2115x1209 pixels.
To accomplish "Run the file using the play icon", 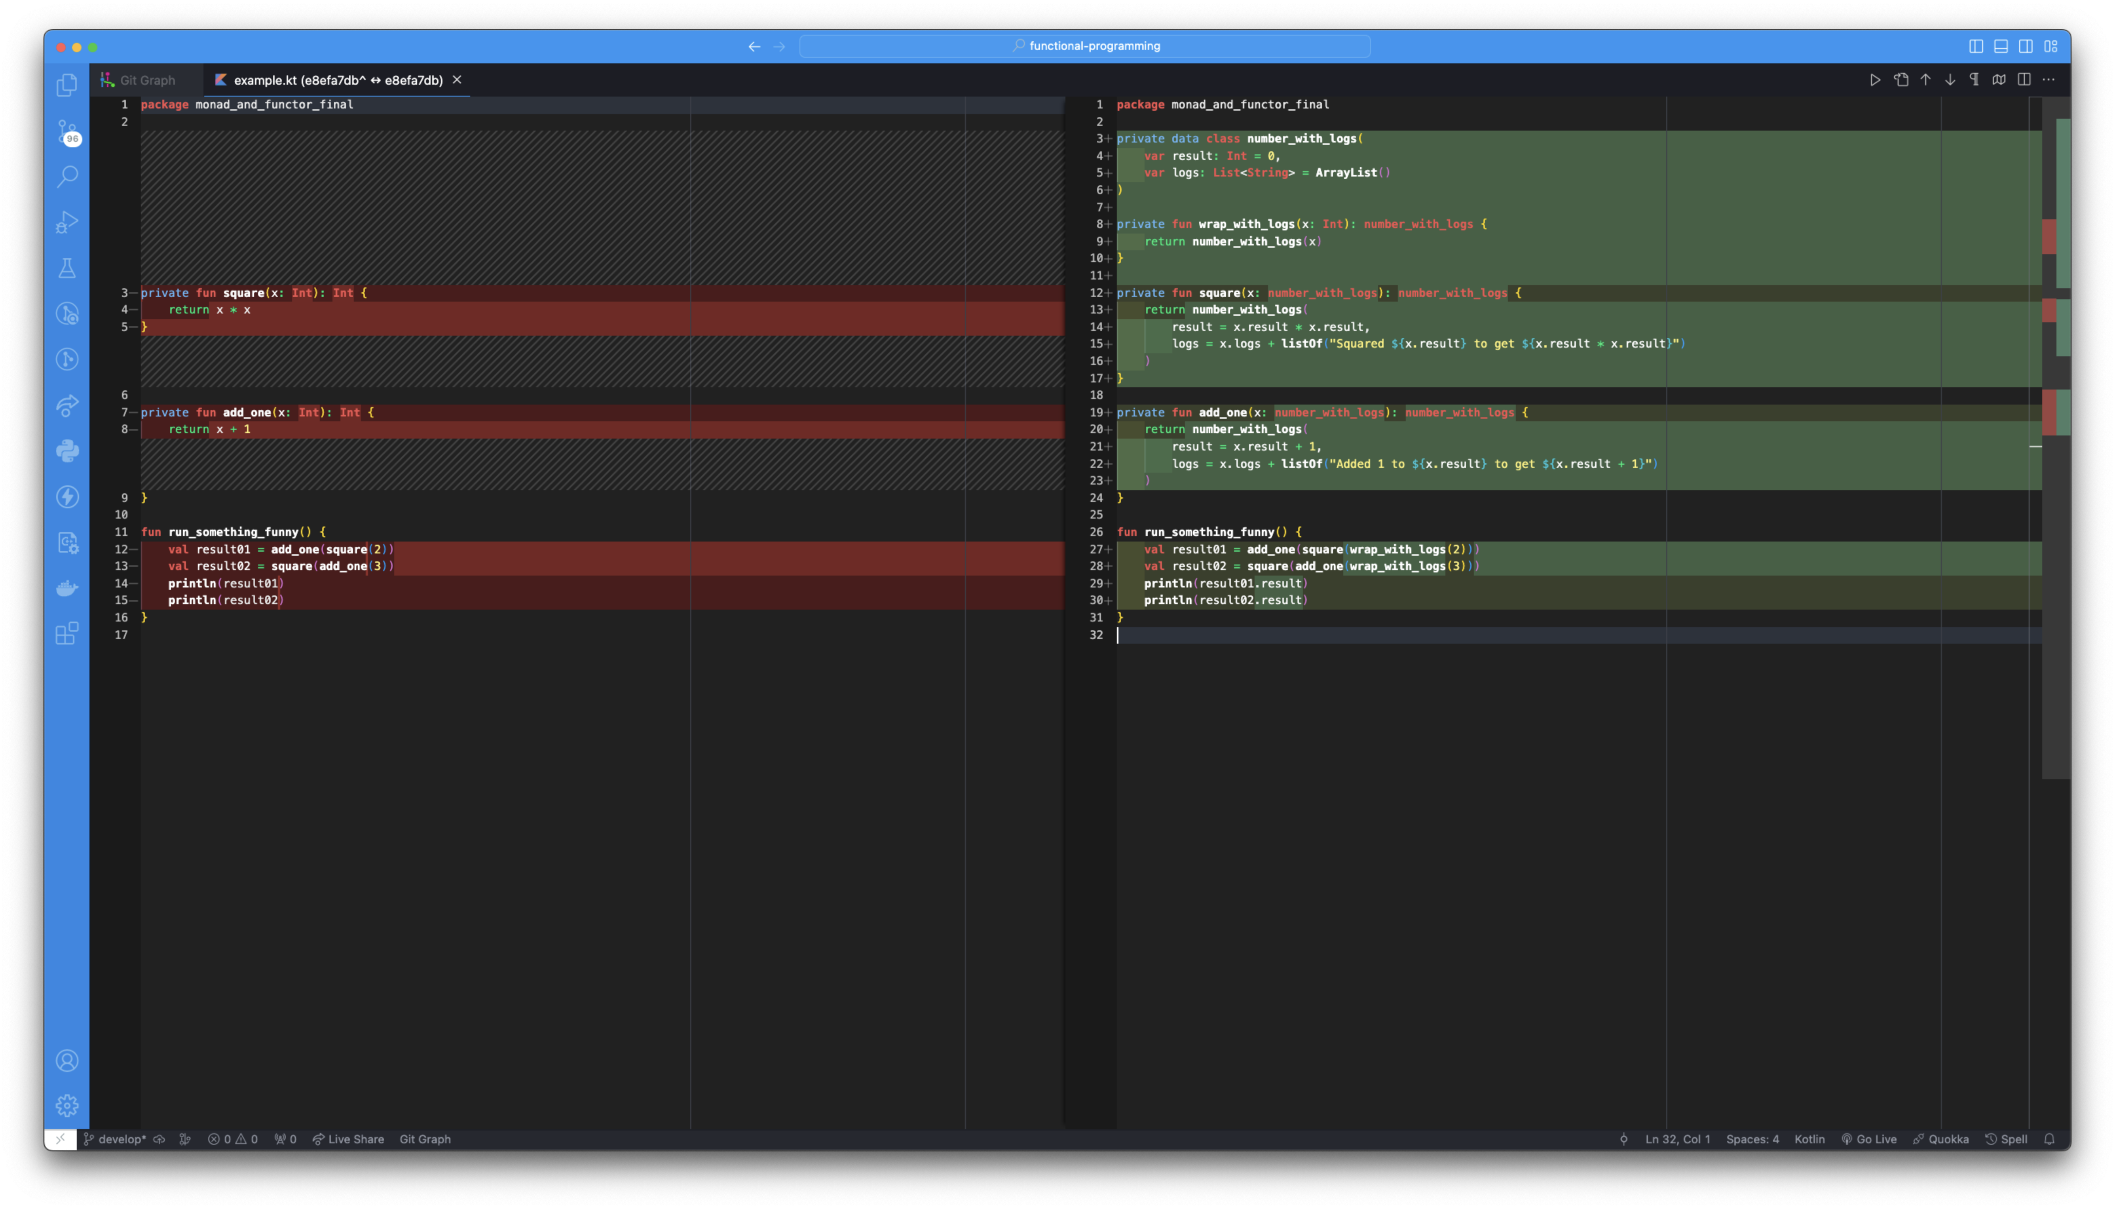I will (1875, 80).
